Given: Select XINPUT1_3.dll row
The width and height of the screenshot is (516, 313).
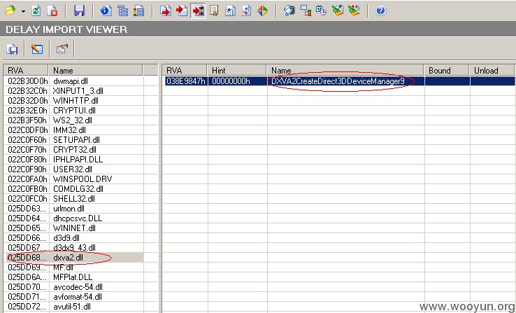Looking at the screenshot, I should click(73, 91).
